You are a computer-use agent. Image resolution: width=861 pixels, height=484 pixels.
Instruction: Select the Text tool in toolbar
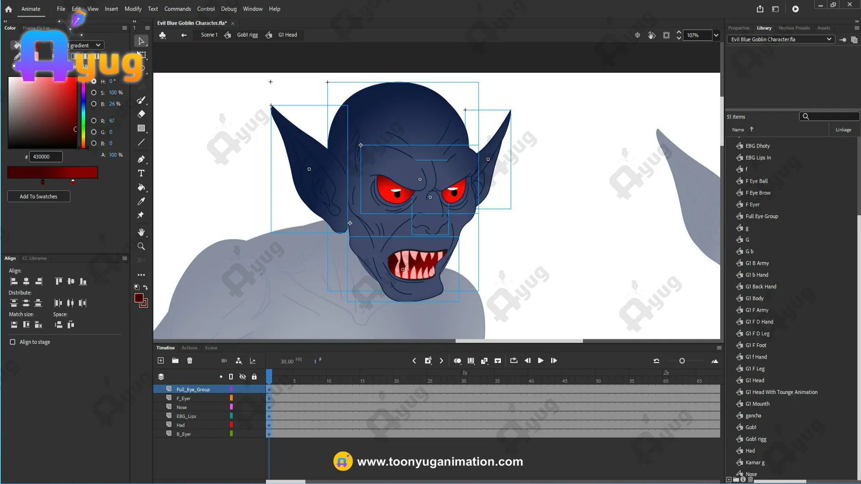(141, 173)
